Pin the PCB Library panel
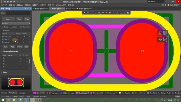 pyautogui.click(x=28, y=9)
